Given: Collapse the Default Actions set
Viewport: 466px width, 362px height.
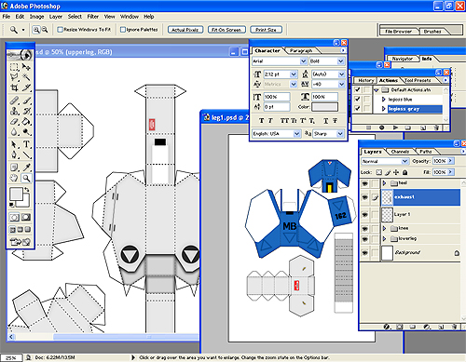Looking at the screenshot, I should pos(377,90).
